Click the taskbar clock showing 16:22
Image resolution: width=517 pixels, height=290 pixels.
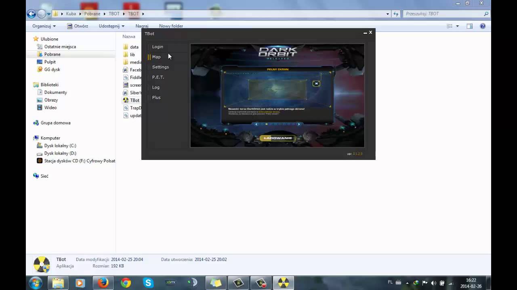coord(471,280)
